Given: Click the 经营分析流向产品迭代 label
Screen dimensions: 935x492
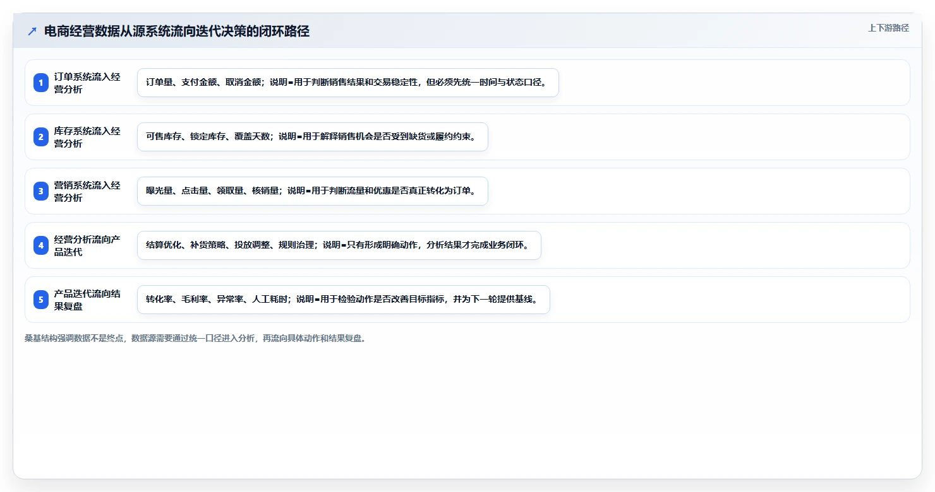Looking at the screenshot, I should click(87, 245).
